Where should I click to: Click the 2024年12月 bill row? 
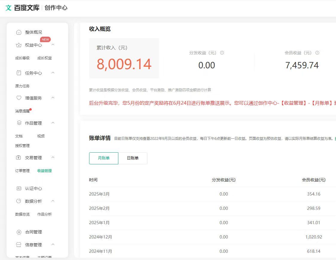(x=213, y=237)
